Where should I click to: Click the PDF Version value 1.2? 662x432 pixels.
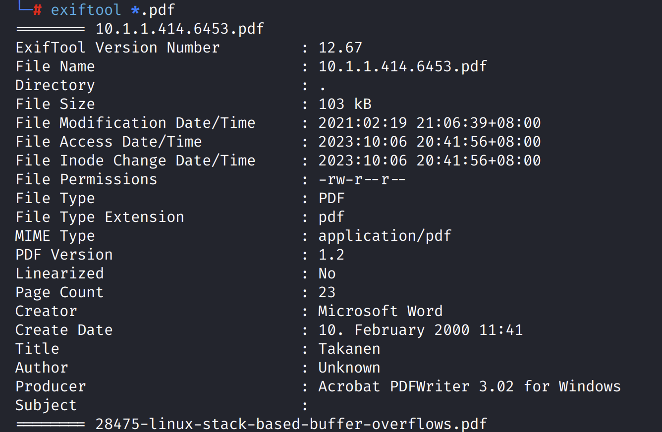(331, 255)
